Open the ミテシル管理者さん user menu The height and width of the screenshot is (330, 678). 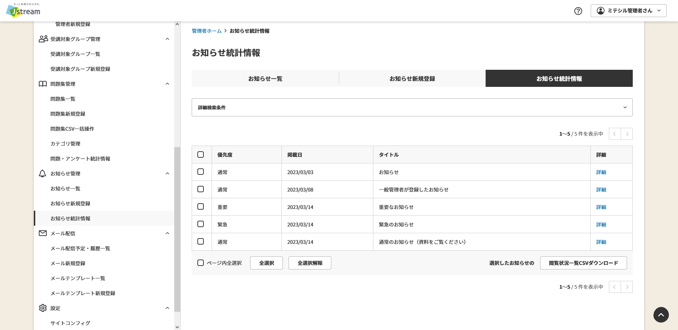point(628,11)
